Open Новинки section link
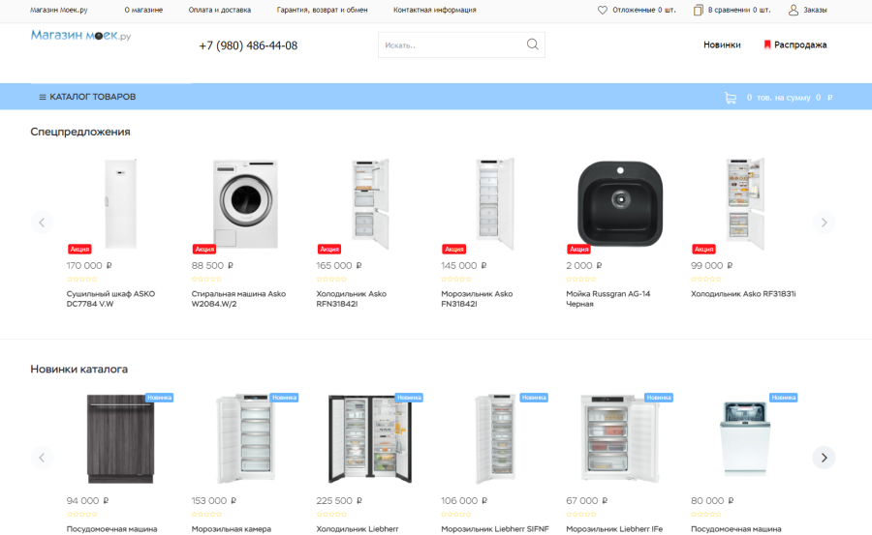 pos(722,45)
